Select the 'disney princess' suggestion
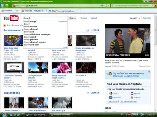The width and height of the screenshot is (157, 117). [x=45, y=40]
